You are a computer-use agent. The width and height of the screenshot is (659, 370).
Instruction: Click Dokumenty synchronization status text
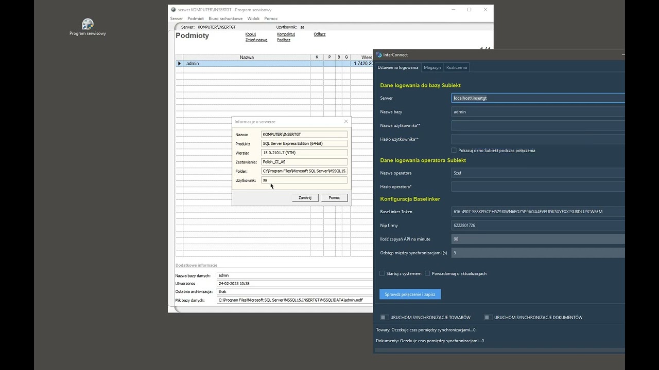point(430,341)
